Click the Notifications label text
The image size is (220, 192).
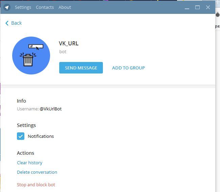click(x=41, y=136)
